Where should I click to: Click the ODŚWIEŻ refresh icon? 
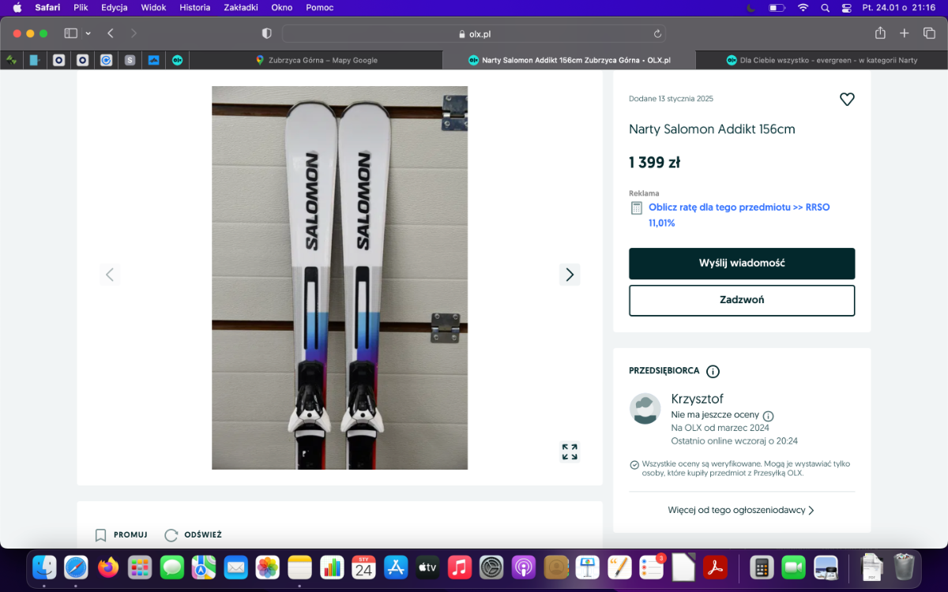pos(171,535)
